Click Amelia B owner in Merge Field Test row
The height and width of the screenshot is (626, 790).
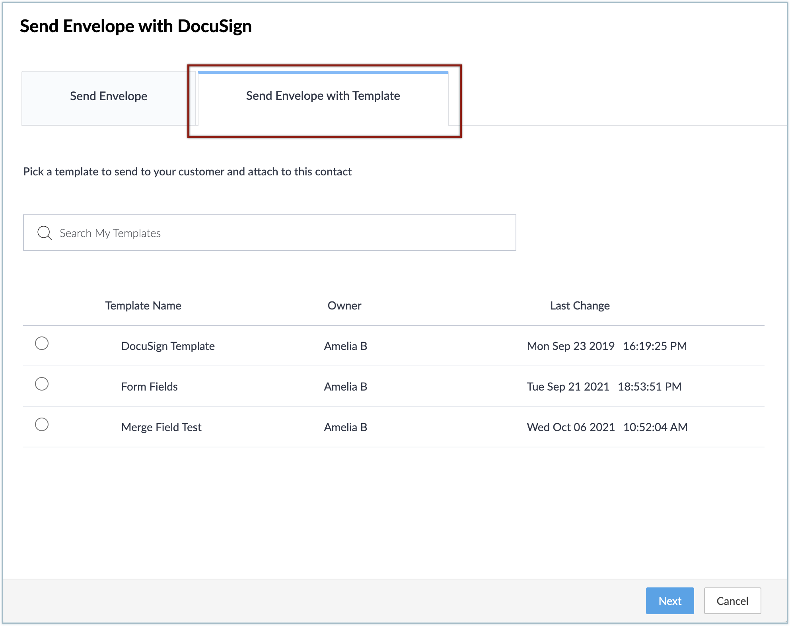point(345,427)
